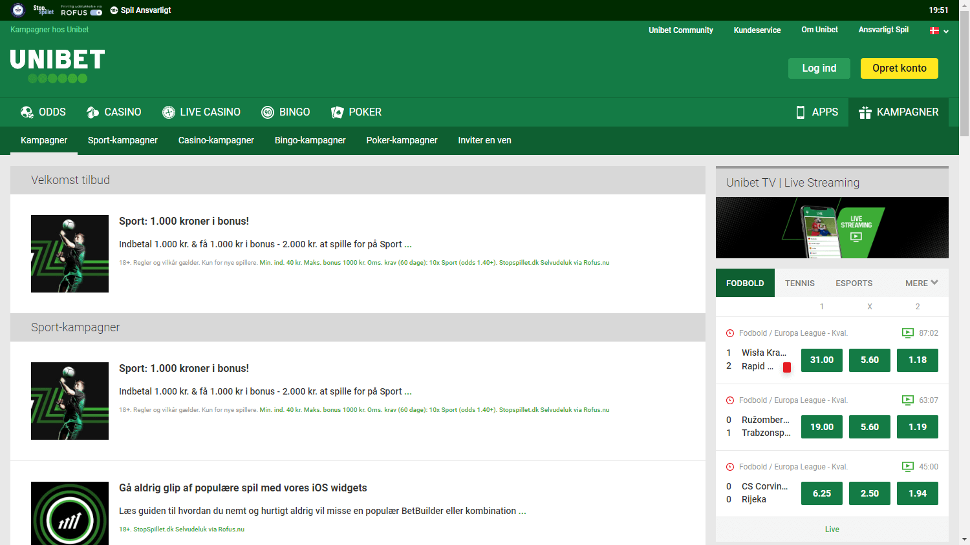
Task: Select the FODBOLD sport tab
Action: coord(745,283)
